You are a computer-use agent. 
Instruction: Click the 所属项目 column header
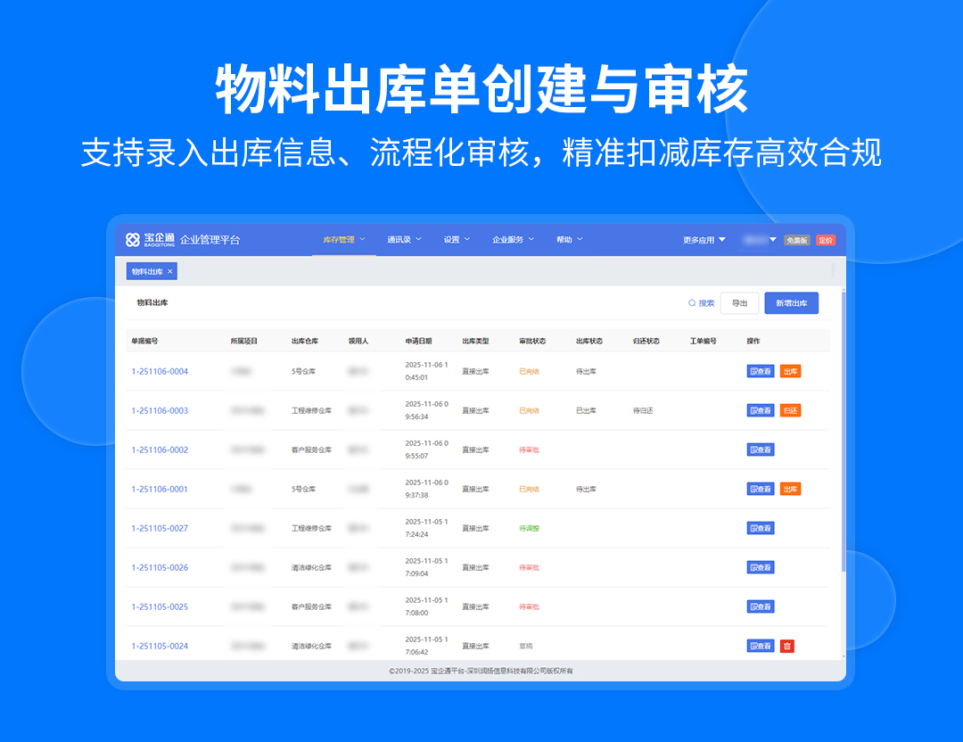click(243, 341)
